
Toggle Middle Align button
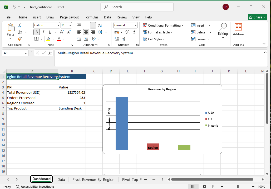tap(86, 25)
